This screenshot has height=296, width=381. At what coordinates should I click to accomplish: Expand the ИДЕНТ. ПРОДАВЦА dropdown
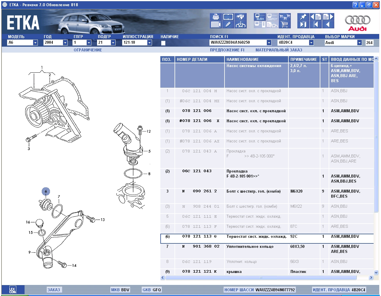[311, 43]
